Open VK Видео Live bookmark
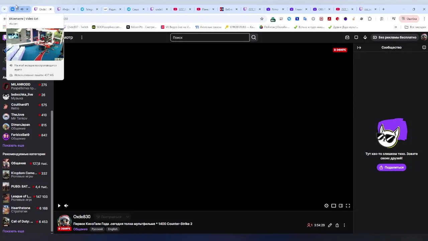 click(x=176, y=27)
